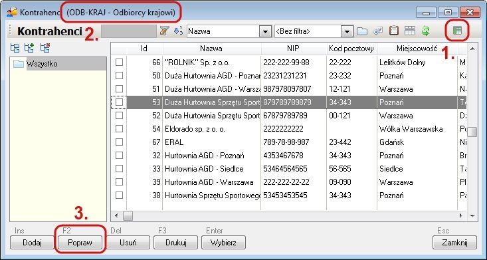Screen dimensions: 487x260
Task: Click the vertical scrollbar up arrow
Action: [472, 49]
